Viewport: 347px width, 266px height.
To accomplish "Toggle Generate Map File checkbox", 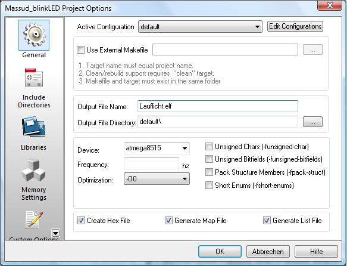I will (x=168, y=220).
